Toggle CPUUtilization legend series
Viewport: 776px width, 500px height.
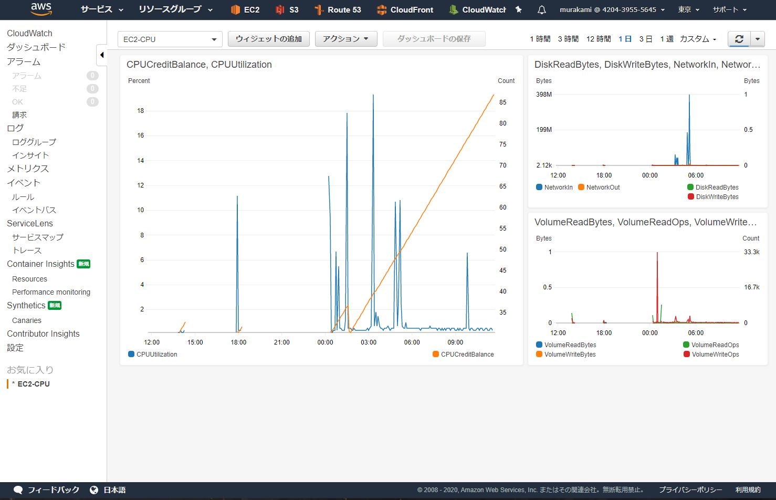click(131, 355)
